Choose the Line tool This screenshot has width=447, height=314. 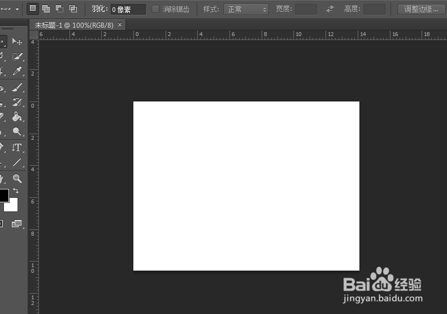coord(17,162)
